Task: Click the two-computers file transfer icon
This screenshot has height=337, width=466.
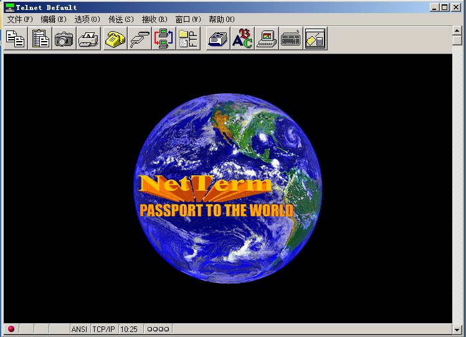Action: coord(164,39)
